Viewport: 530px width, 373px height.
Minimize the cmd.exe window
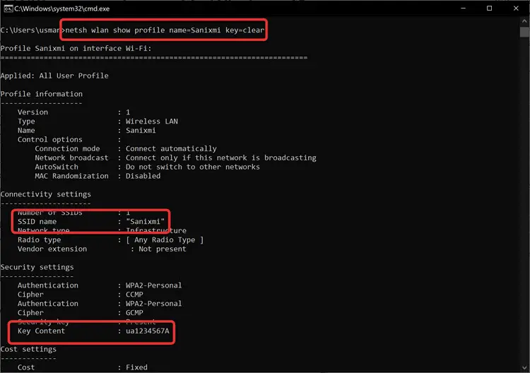tap(463, 8)
